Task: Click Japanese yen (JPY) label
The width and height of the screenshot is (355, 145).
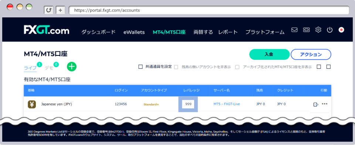Action: click(57, 104)
